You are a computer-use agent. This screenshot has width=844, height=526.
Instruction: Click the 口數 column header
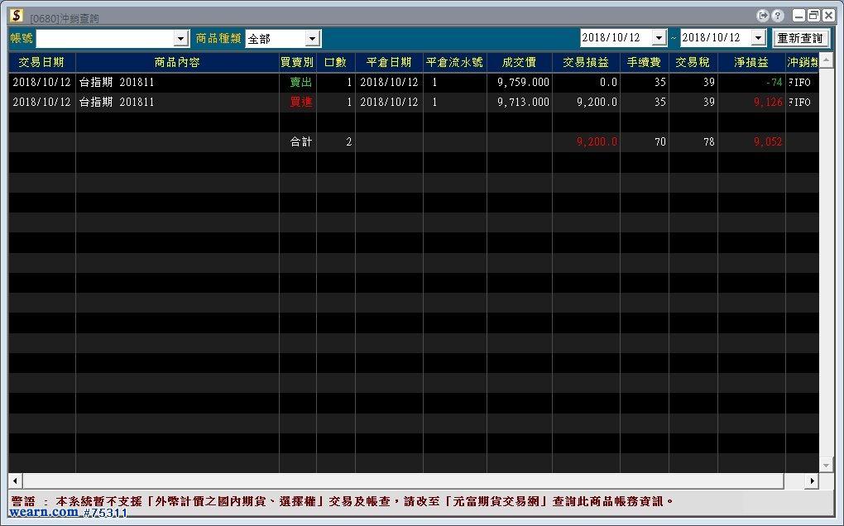coord(335,62)
